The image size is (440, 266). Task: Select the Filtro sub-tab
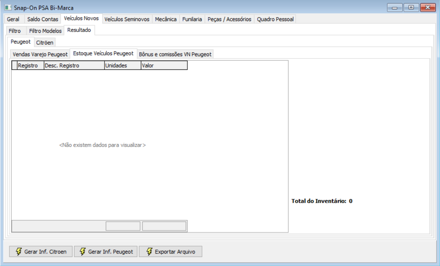[x=15, y=31]
